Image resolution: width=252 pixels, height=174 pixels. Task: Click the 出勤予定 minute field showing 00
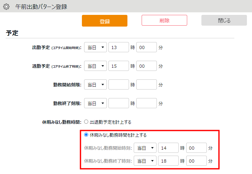click(x=146, y=47)
